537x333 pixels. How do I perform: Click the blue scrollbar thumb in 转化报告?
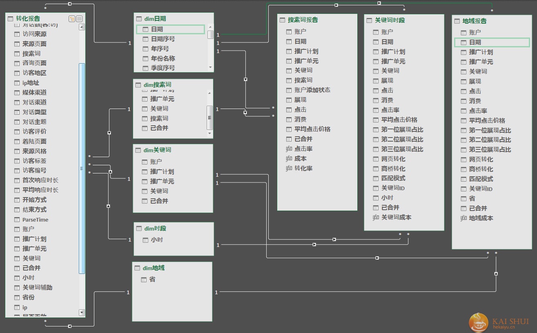[x=82, y=168]
